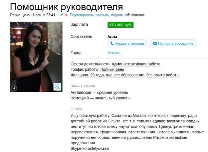
Task: Show the applicant's phone number
Action: pos(127,43)
